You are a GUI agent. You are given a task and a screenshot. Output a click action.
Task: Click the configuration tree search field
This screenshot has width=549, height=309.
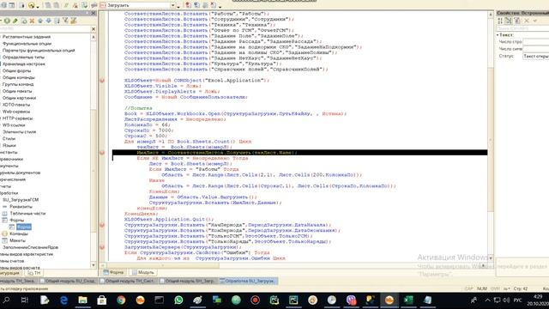[x=45, y=29]
